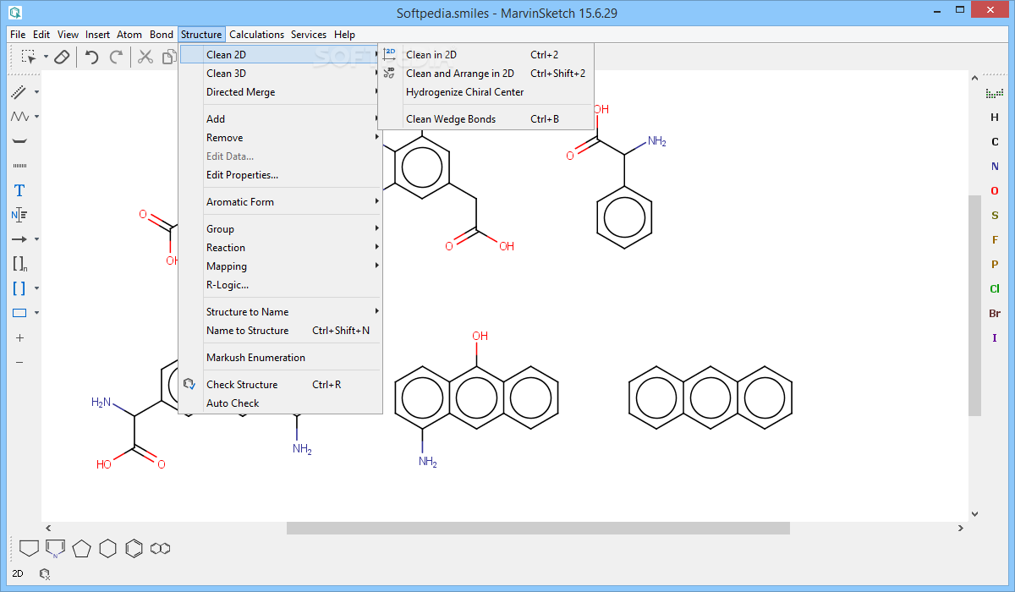Expand the chain tool dropdown arrow
This screenshot has width=1015, height=592.
[x=37, y=117]
